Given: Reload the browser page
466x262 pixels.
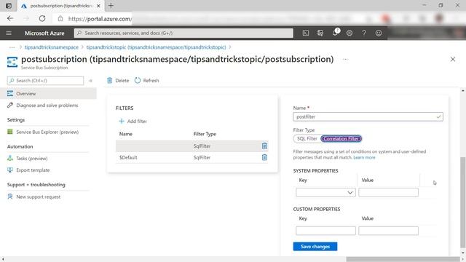Looking at the screenshot, I should click(x=42, y=18).
